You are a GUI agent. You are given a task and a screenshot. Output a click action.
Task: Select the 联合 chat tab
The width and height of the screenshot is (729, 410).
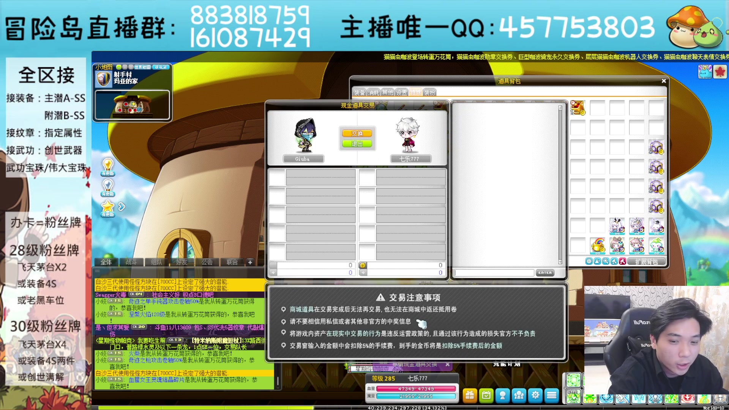click(x=232, y=262)
